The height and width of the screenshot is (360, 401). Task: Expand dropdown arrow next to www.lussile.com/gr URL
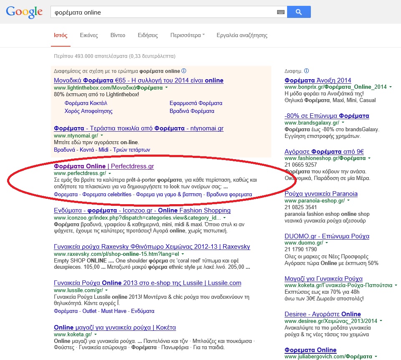pos(106,290)
